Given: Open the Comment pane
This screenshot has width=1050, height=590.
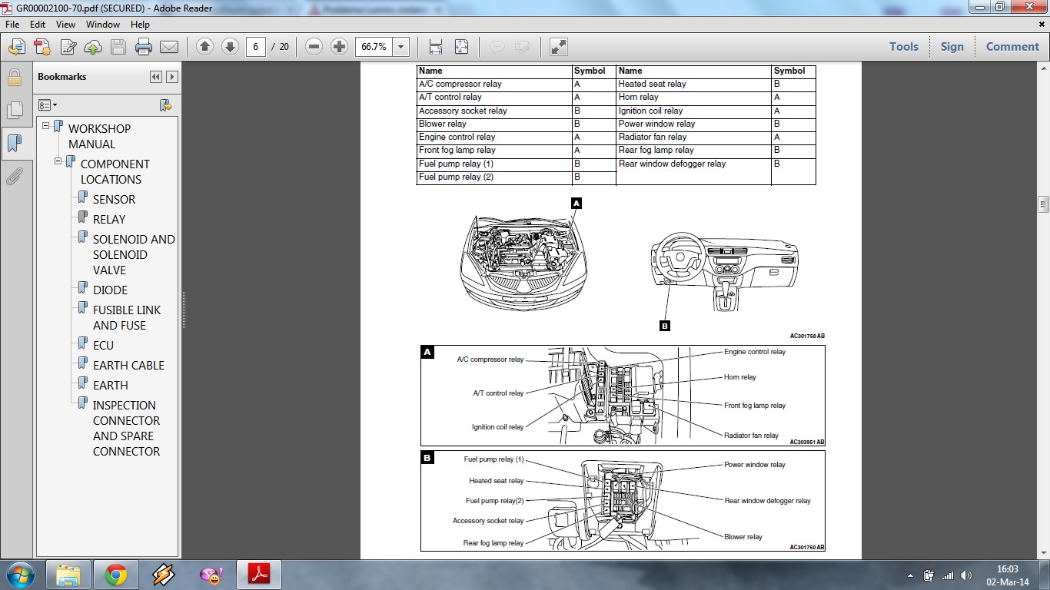Looking at the screenshot, I should click(1012, 47).
